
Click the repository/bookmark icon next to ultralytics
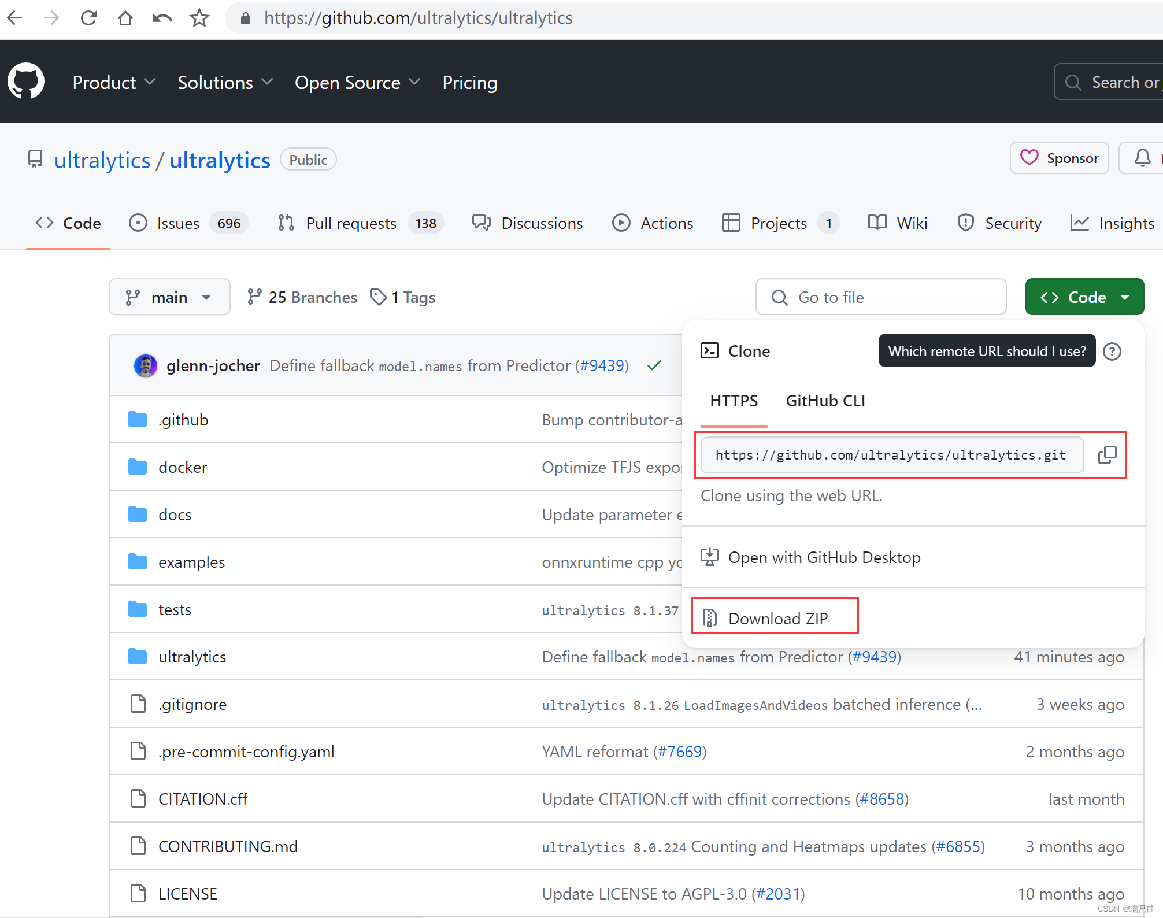[35, 158]
